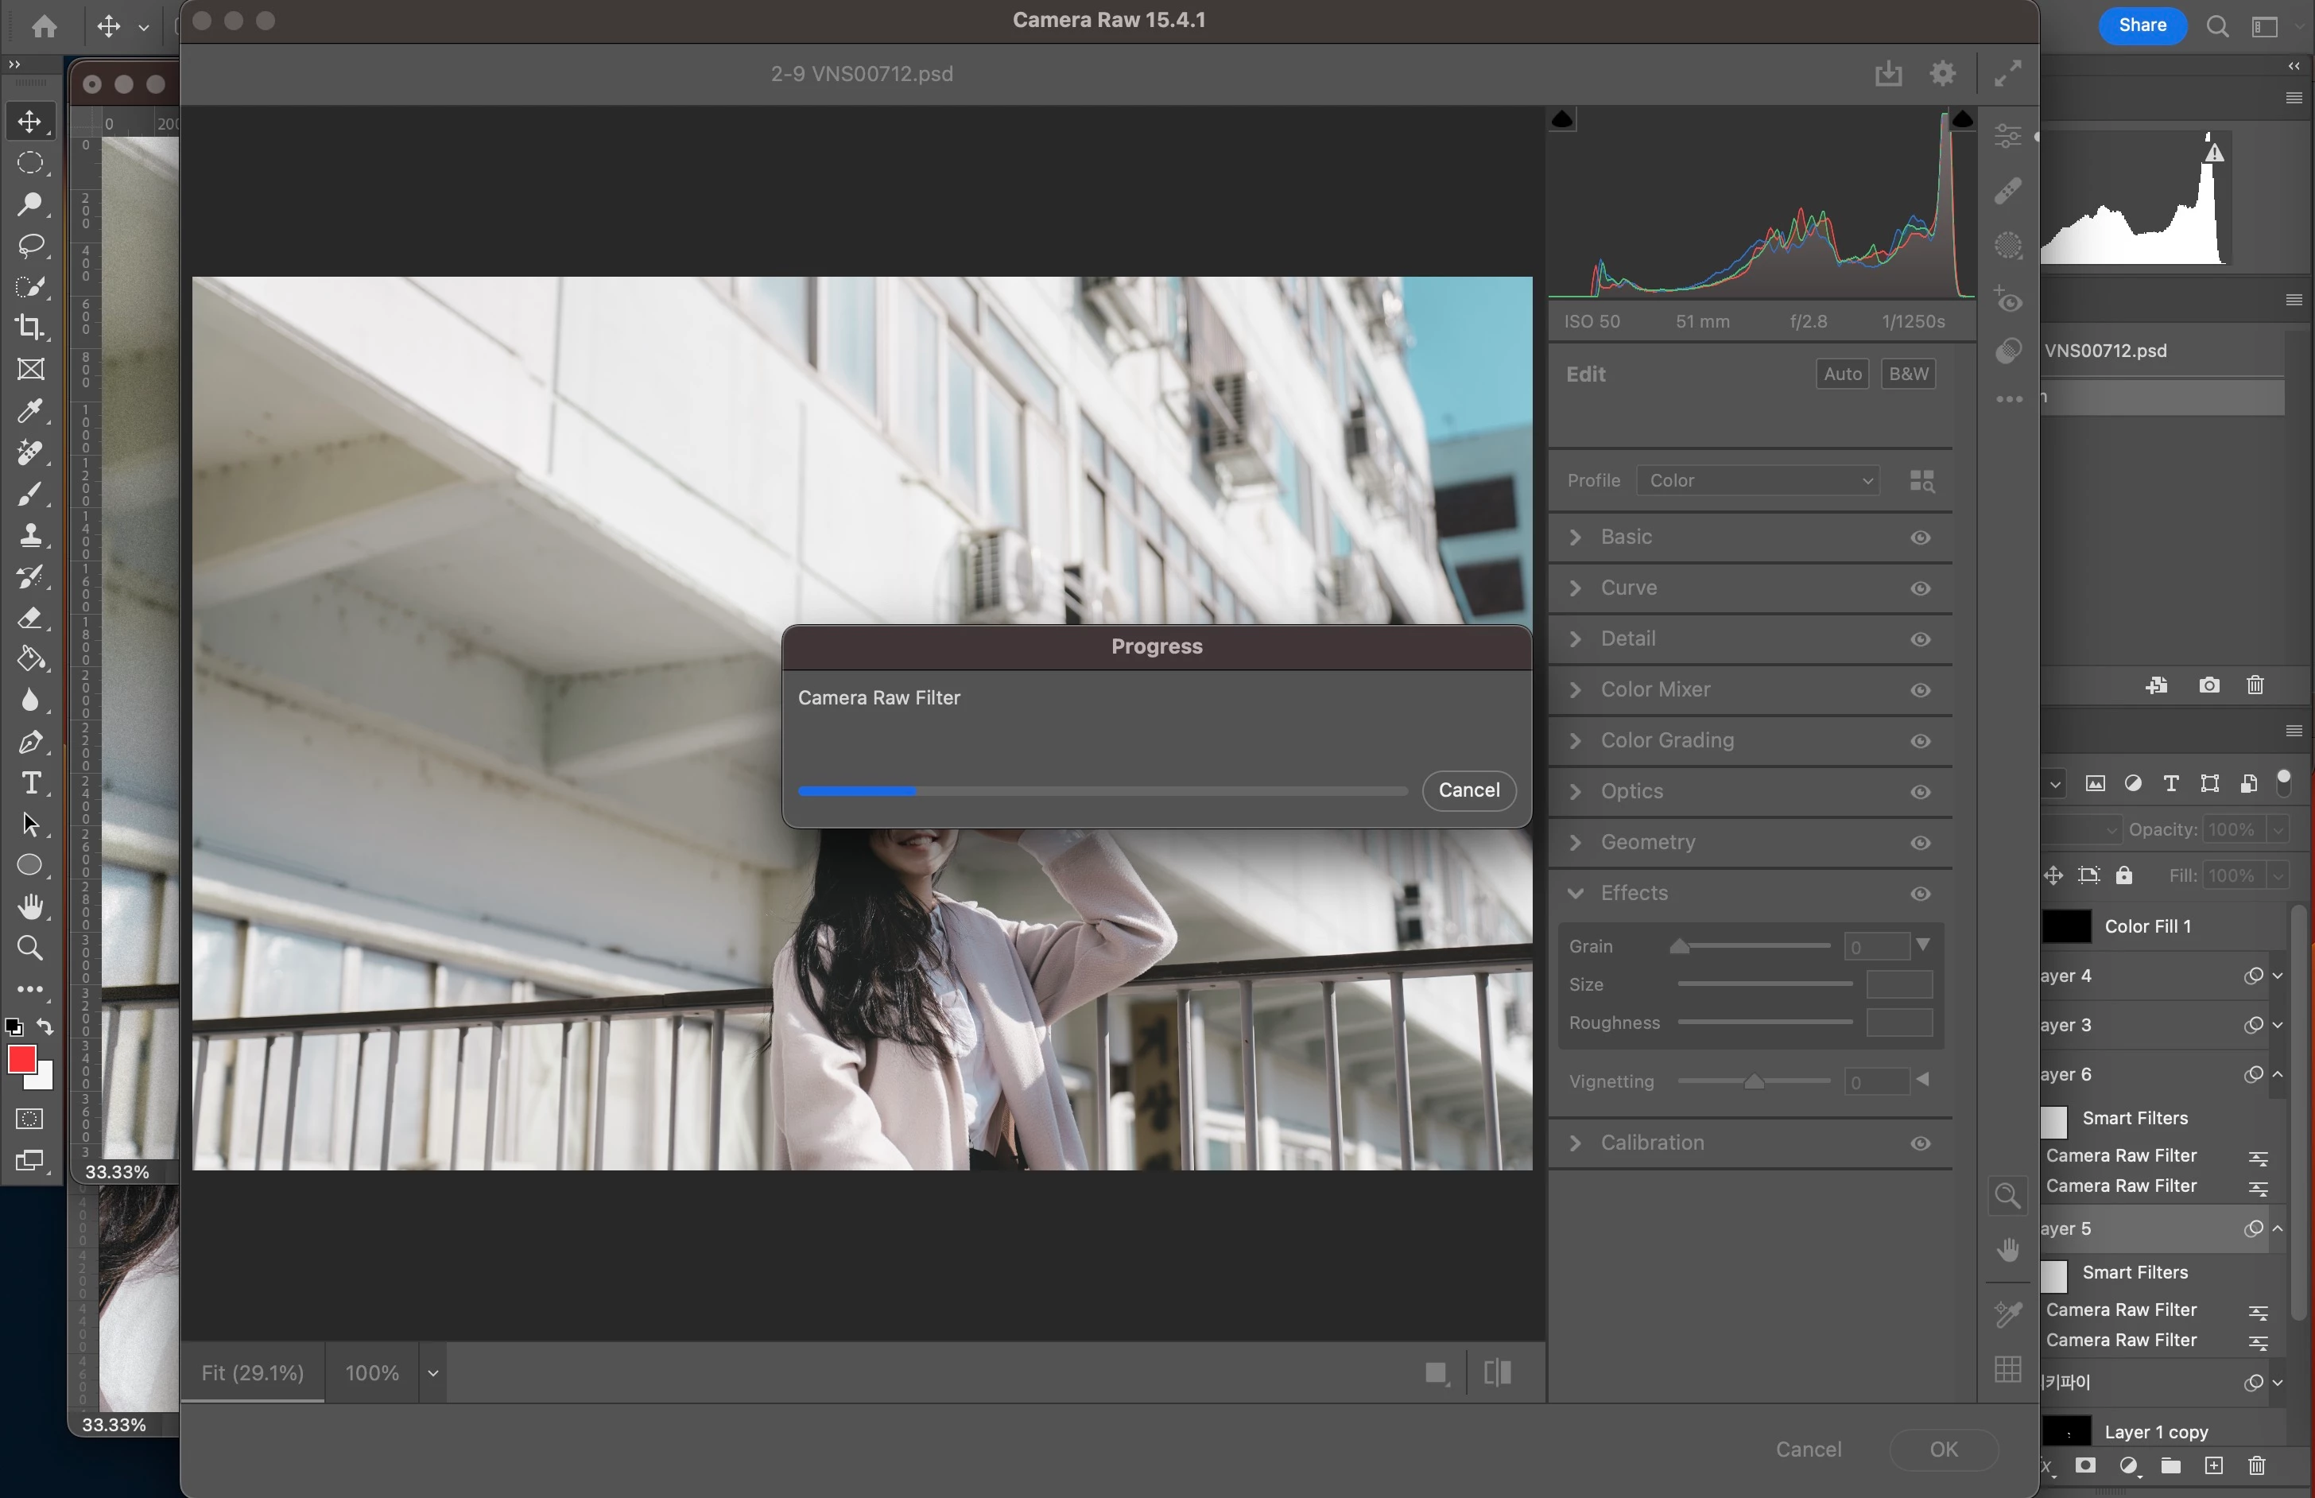2315x1498 pixels.
Task: Hide Color Grading panel adjustments
Action: tap(1920, 741)
